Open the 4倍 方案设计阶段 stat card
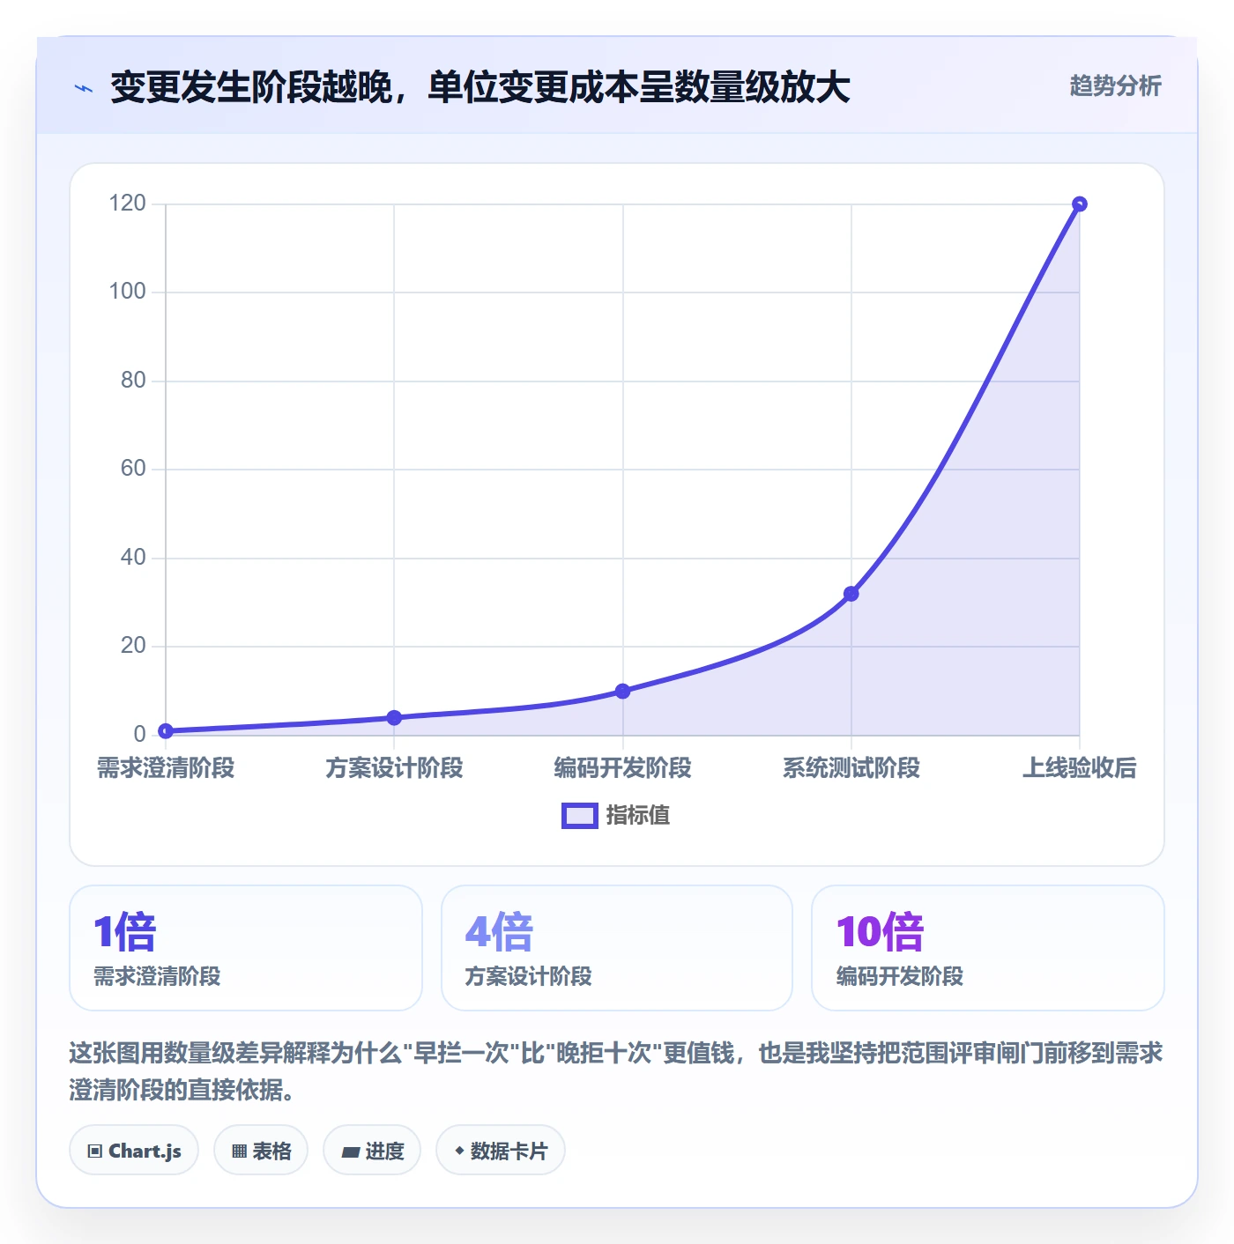This screenshot has height=1244, width=1234. coord(617,948)
